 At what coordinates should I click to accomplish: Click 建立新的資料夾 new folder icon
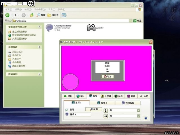click(10, 32)
